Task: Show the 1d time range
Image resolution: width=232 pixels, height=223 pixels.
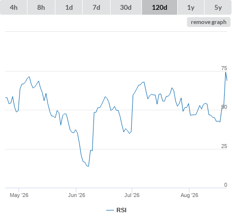Action: [69, 7]
